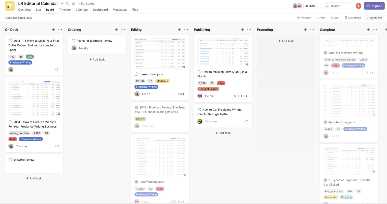Open comment icon on 2014 Website card
This screenshot has width=387, height=204.
click(58, 146)
